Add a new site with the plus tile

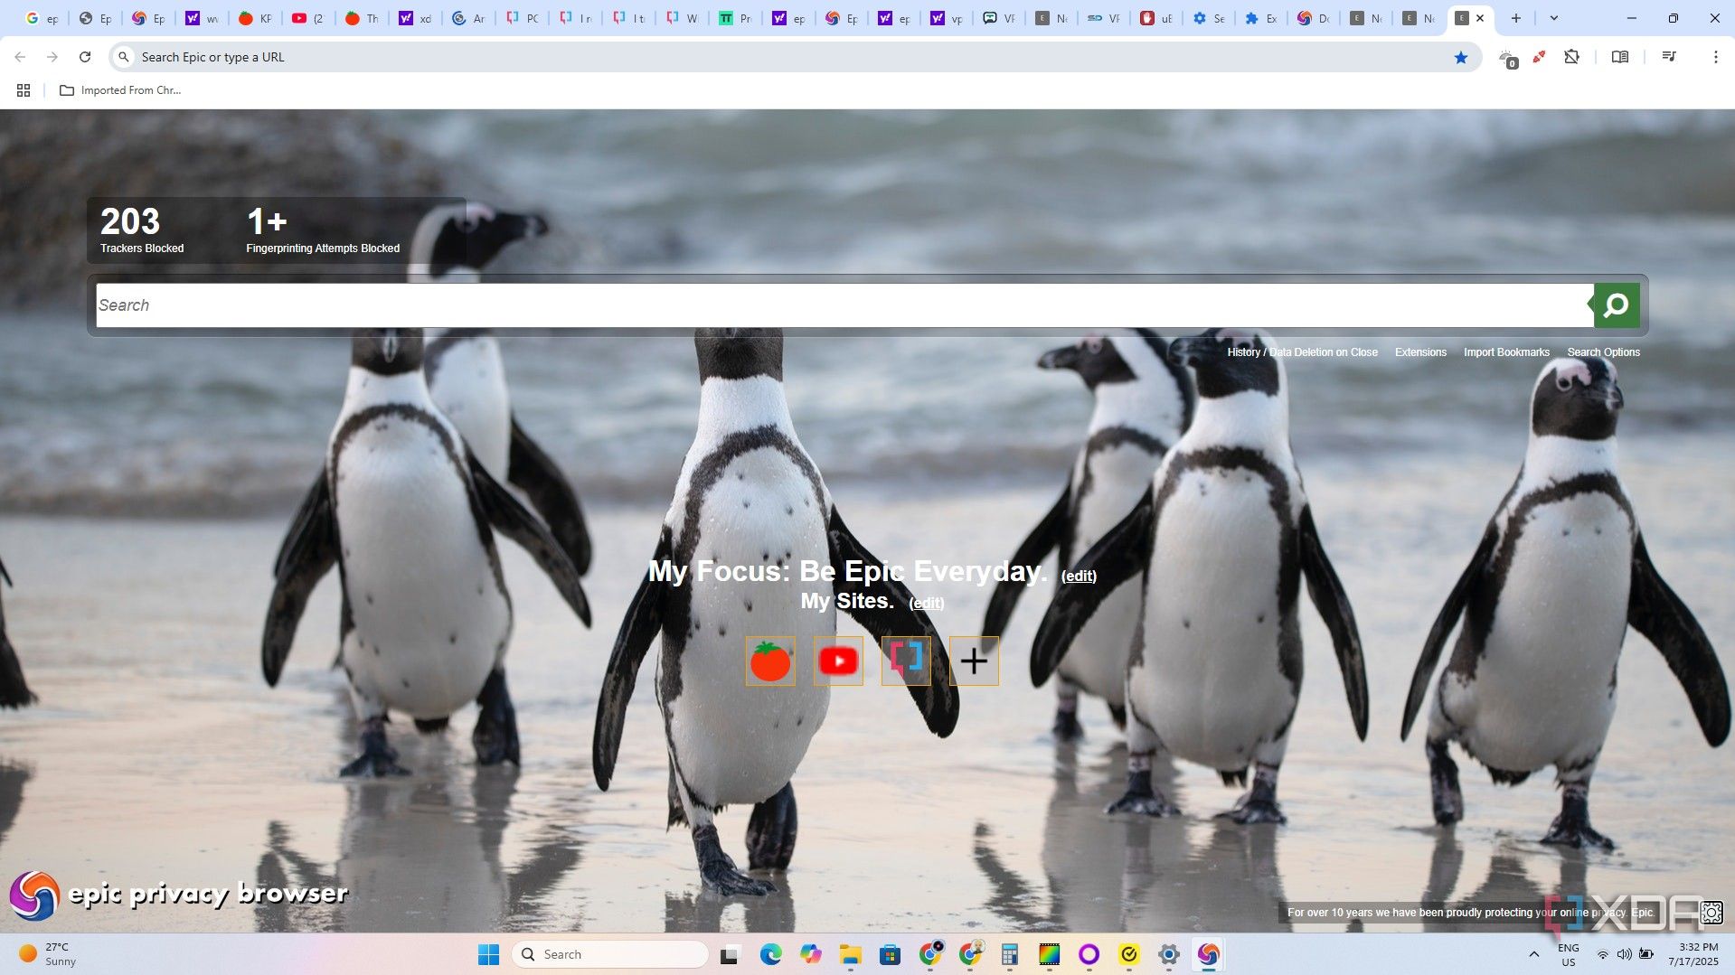(974, 661)
